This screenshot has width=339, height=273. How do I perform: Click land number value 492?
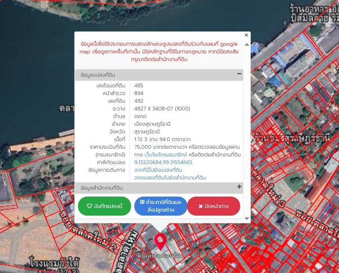(138, 101)
